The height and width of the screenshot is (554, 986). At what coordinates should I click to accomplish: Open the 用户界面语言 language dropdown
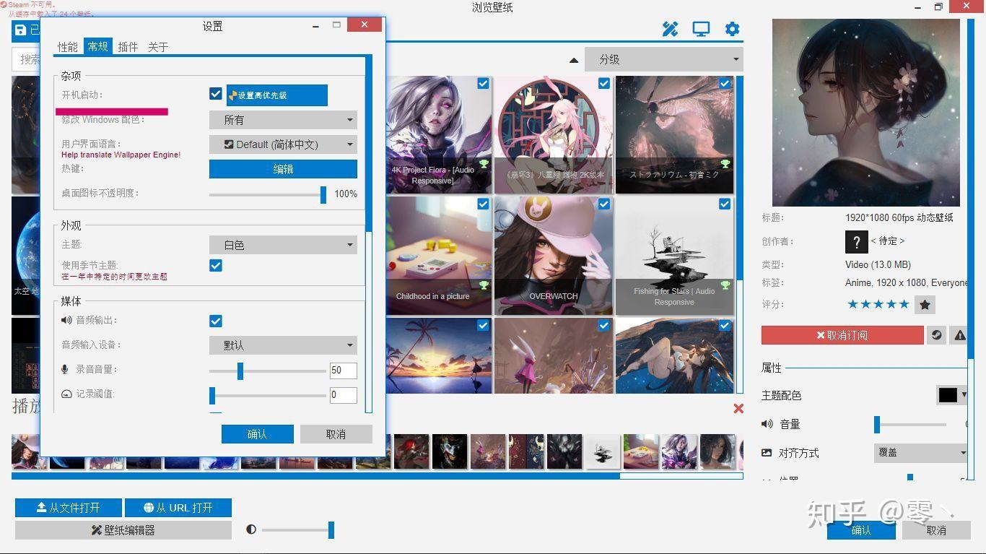282,144
